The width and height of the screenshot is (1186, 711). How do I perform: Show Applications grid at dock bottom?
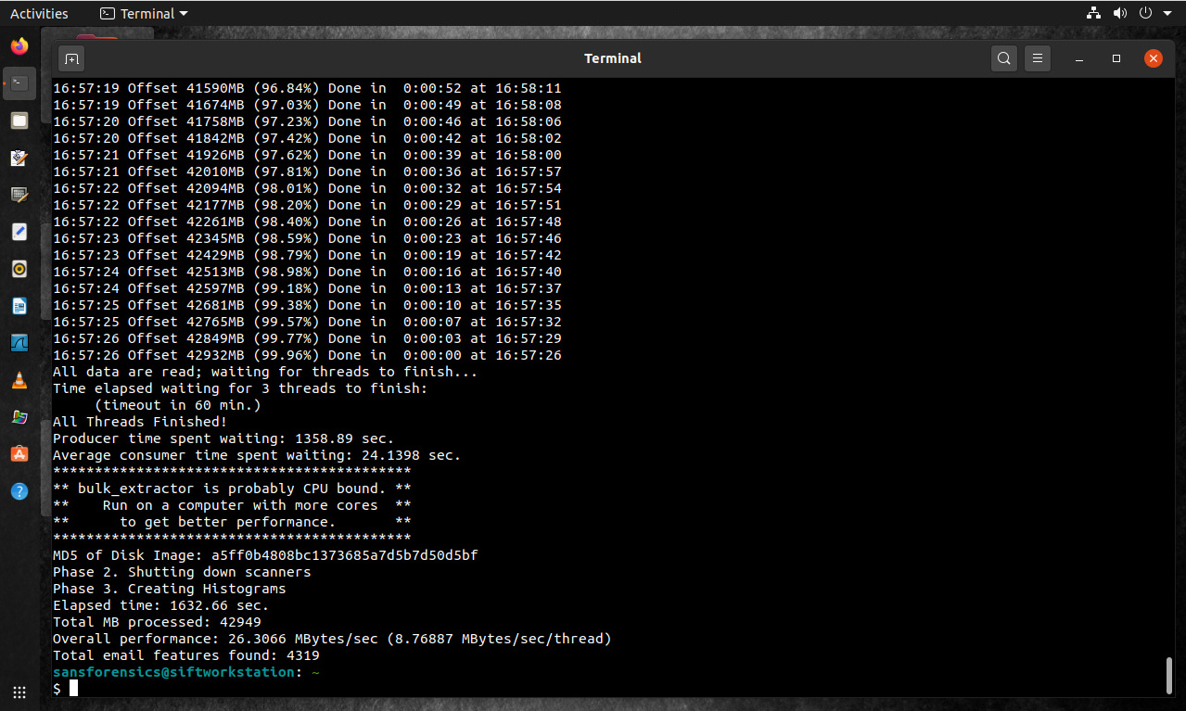pyautogui.click(x=19, y=692)
